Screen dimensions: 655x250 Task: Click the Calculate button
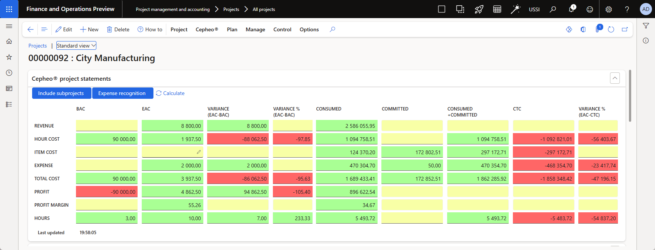tap(170, 93)
